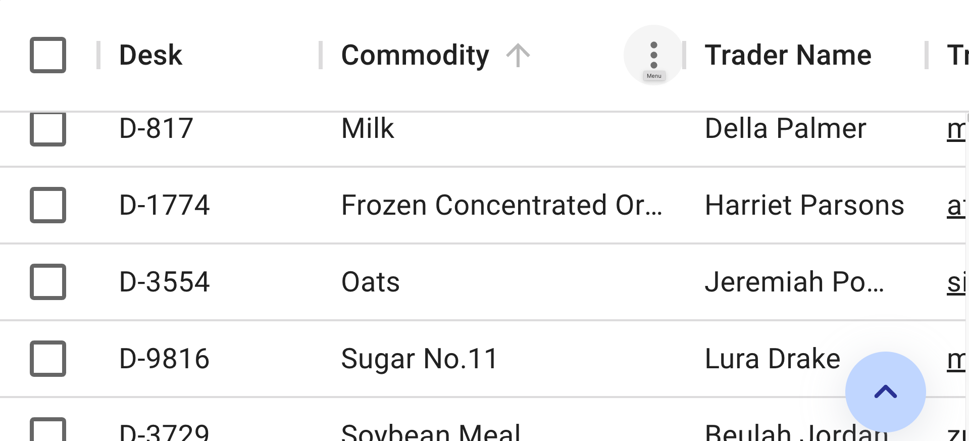Click the underlined link next to Lura Drake
The width and height of the screenshot is (969, 441).
click(958, 359)
